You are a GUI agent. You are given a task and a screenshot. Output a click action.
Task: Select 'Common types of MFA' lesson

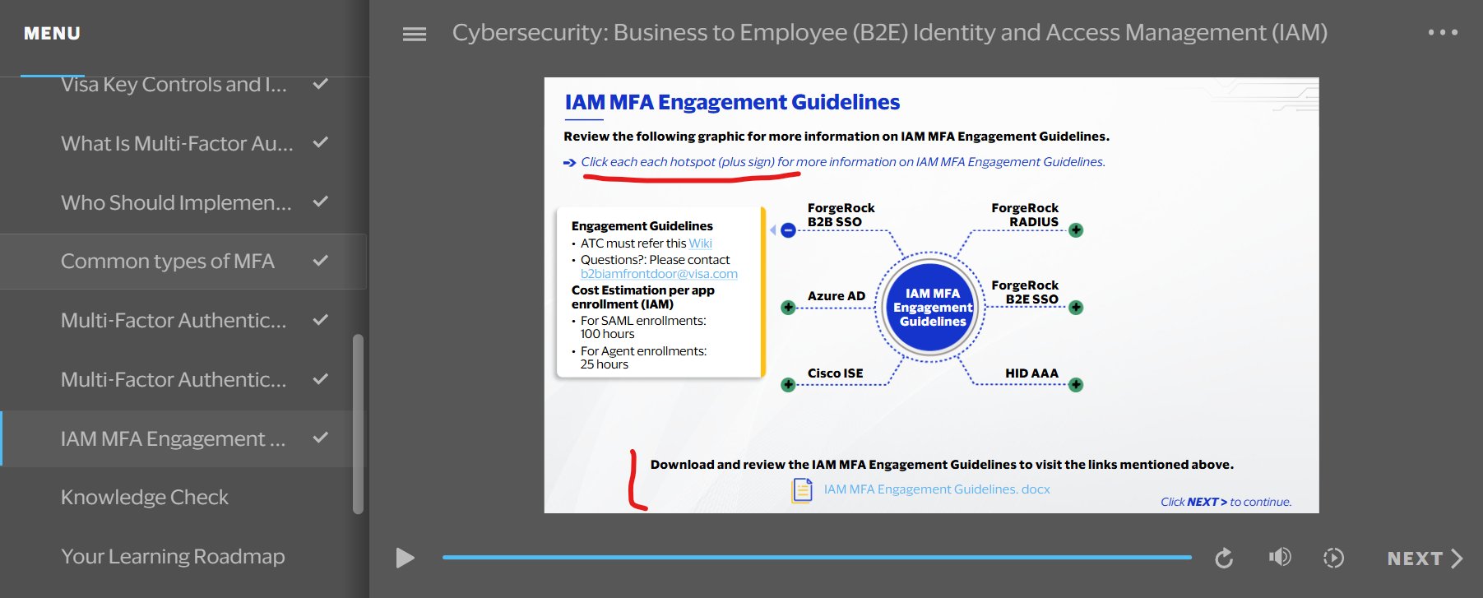click(183, 262)
